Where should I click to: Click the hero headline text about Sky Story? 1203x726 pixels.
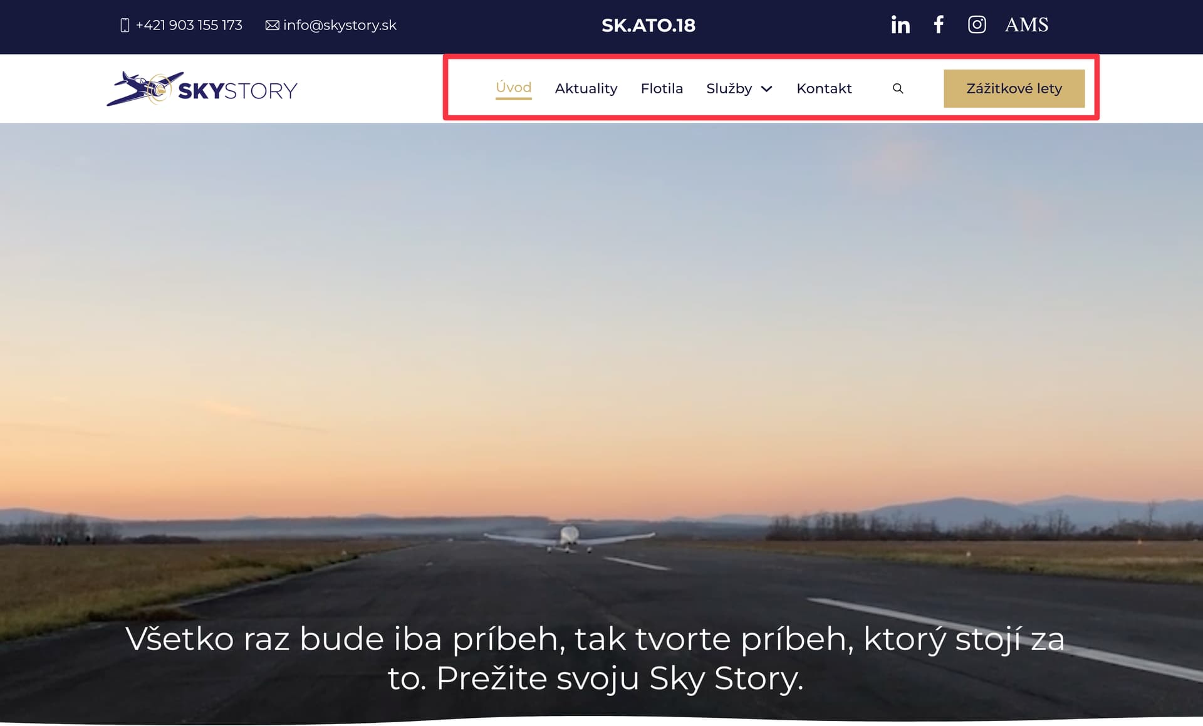pos(595,658)
